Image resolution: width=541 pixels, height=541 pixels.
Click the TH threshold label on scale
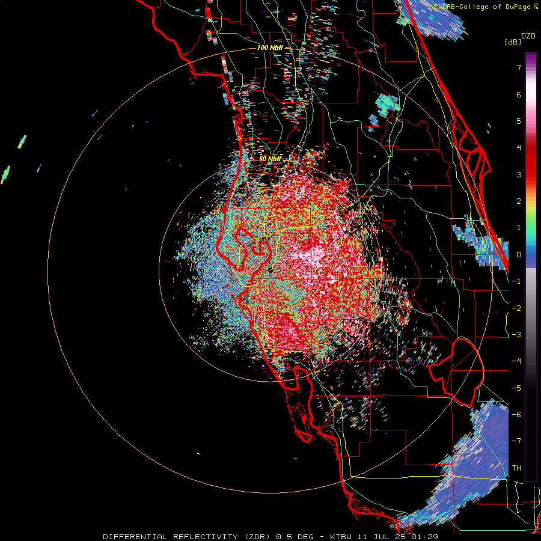click(x=516, y=468)
